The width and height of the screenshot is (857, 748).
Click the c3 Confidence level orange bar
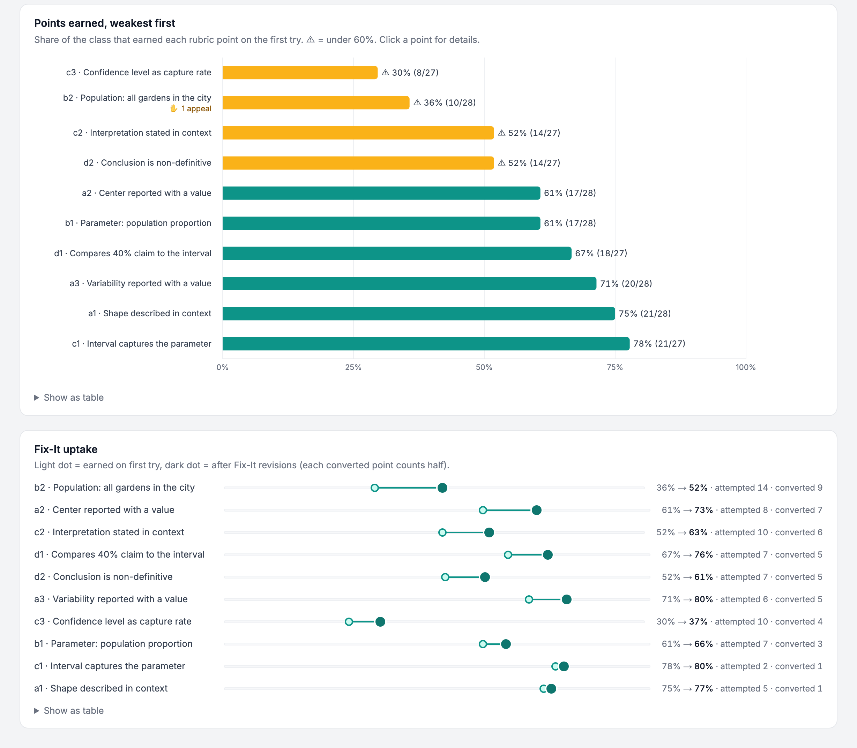tap(300, 73)
